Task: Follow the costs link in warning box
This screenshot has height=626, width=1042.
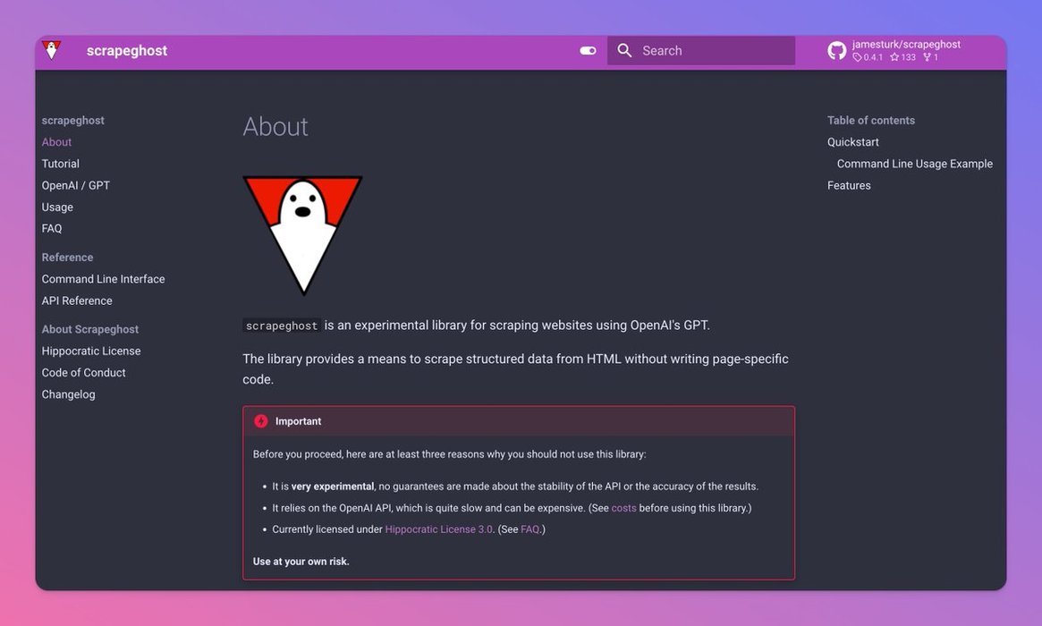Action: point(623,508)
